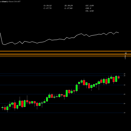Click the OH: 2 value
131x131 pixels.
point(88,8)
